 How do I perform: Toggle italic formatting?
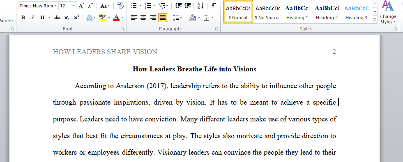click(32, 18)
